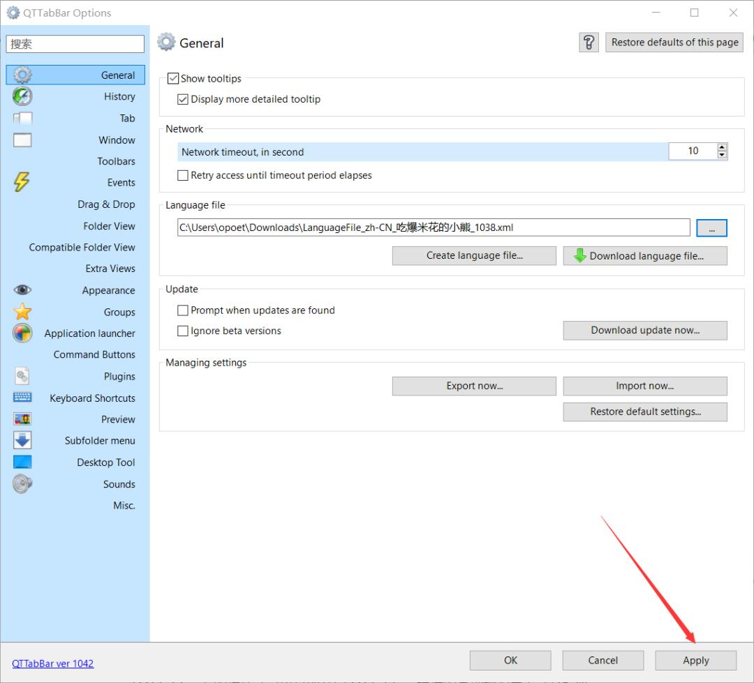Click the History clock icon in sidebar
This screenshot has height=683, width=754.
point(22,96)
